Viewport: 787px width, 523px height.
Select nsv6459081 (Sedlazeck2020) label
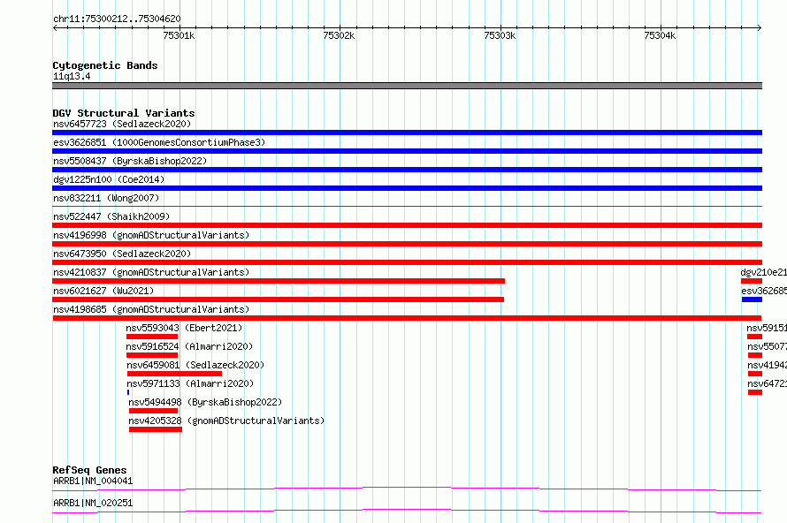[x=195, y=365]
